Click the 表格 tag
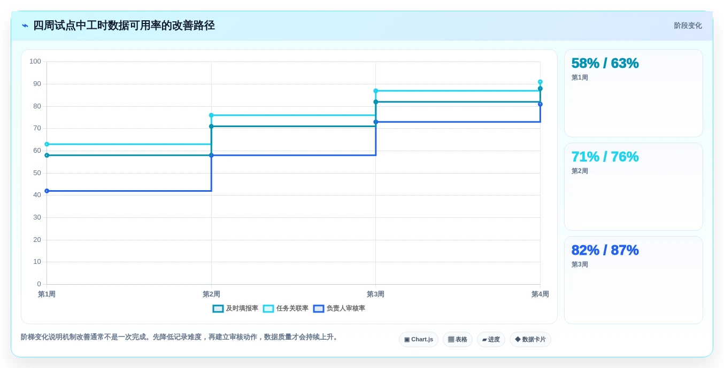 coord(458,340)
